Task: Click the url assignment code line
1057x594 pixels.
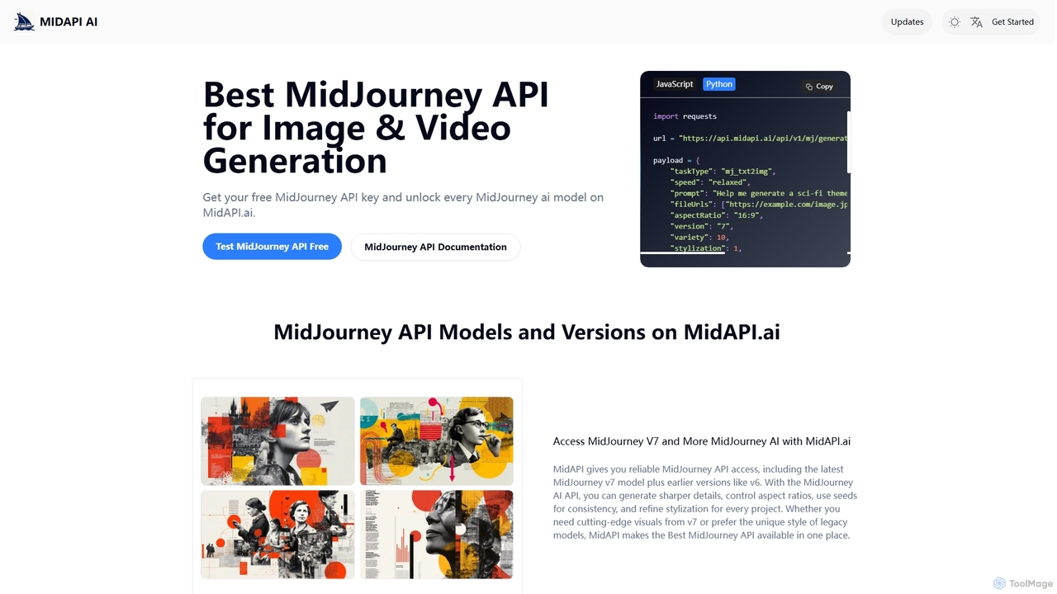Action: coord(750,138)
